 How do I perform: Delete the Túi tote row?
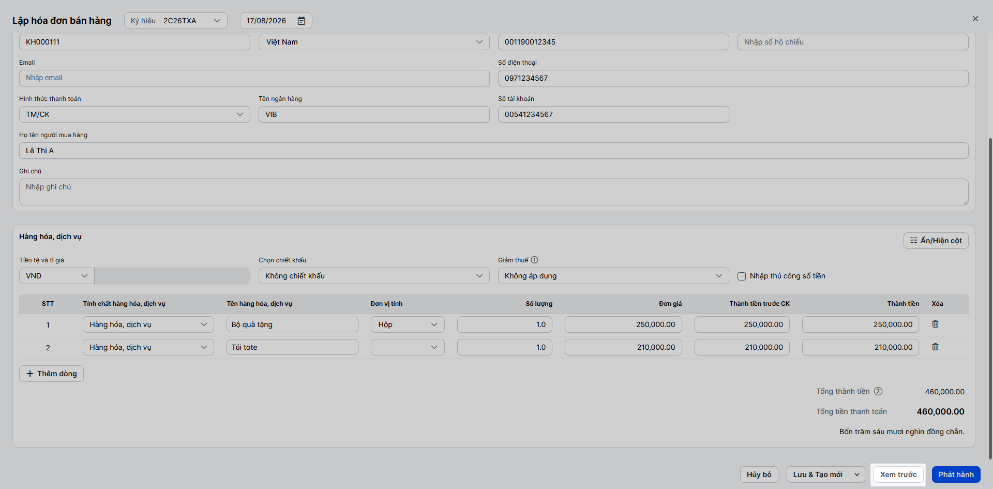pyautogui.click(x=935, y=347)
